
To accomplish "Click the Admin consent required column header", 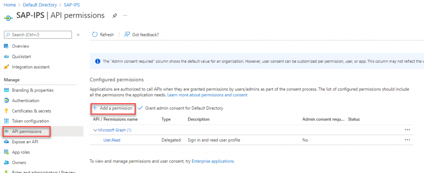I will point(324,119).
